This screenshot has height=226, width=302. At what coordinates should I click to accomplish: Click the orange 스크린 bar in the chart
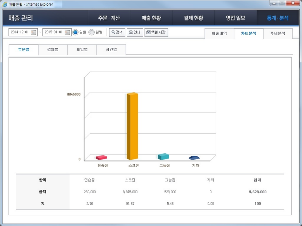132,124
